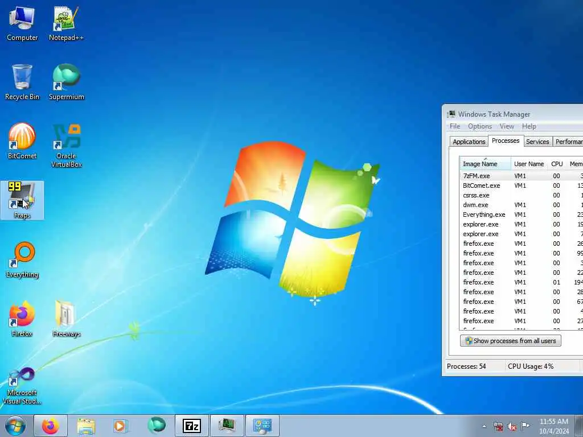Sort processes by User Name column

tap(529, 164)
